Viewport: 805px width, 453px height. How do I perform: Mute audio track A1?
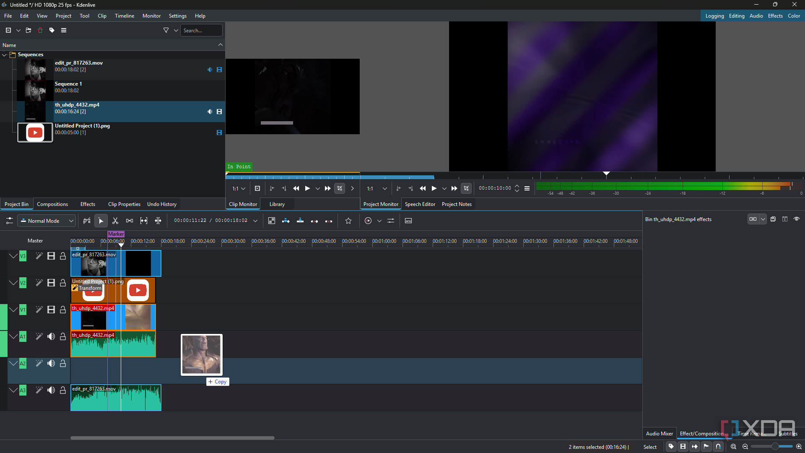point(51,336)
